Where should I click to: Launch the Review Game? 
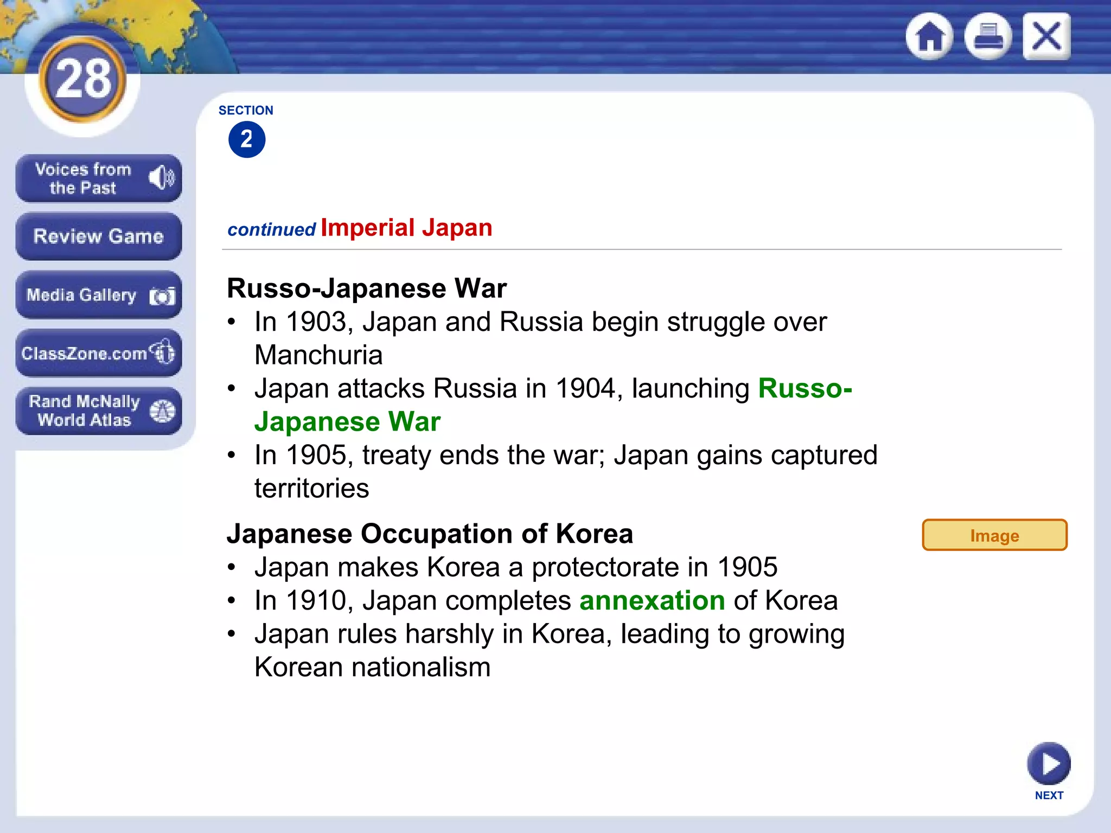tap(98, 236)
